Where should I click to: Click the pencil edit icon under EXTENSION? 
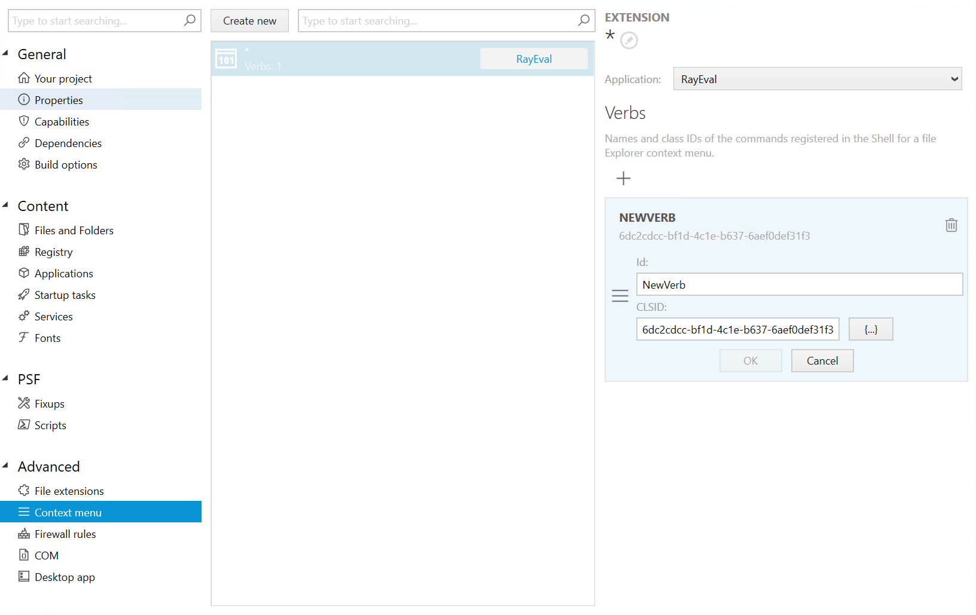[629, 41]
